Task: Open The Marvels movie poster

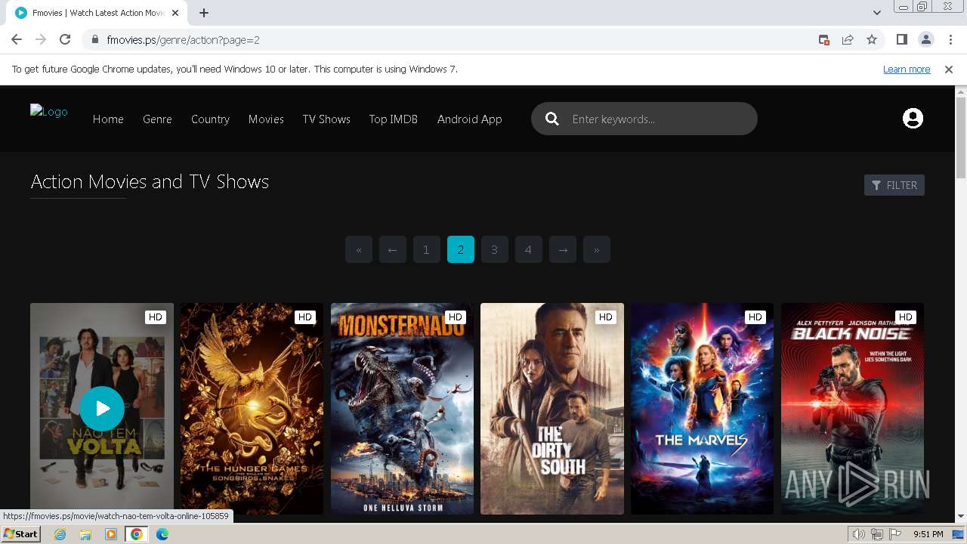Action: 702,409
